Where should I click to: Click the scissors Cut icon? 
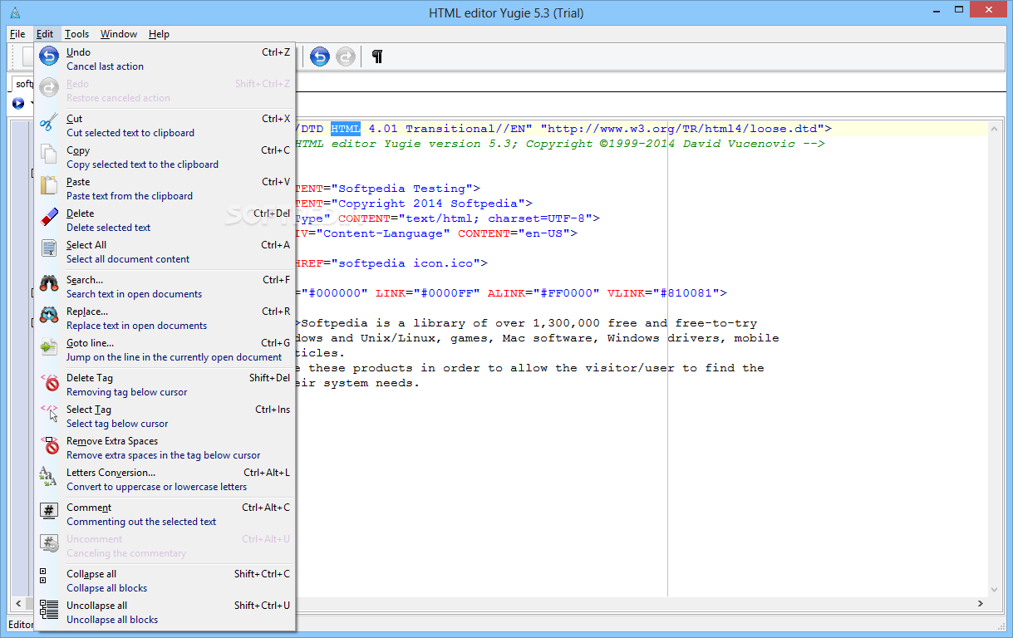[50, 123]
